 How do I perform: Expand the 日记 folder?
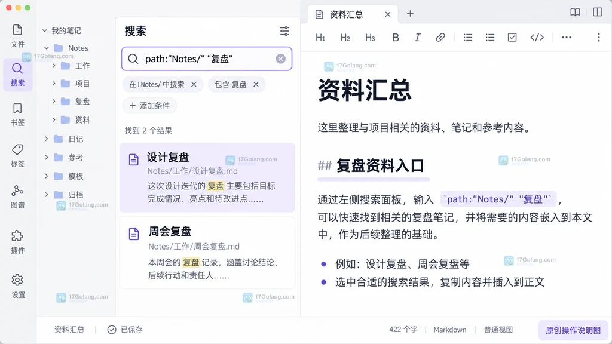47,139
